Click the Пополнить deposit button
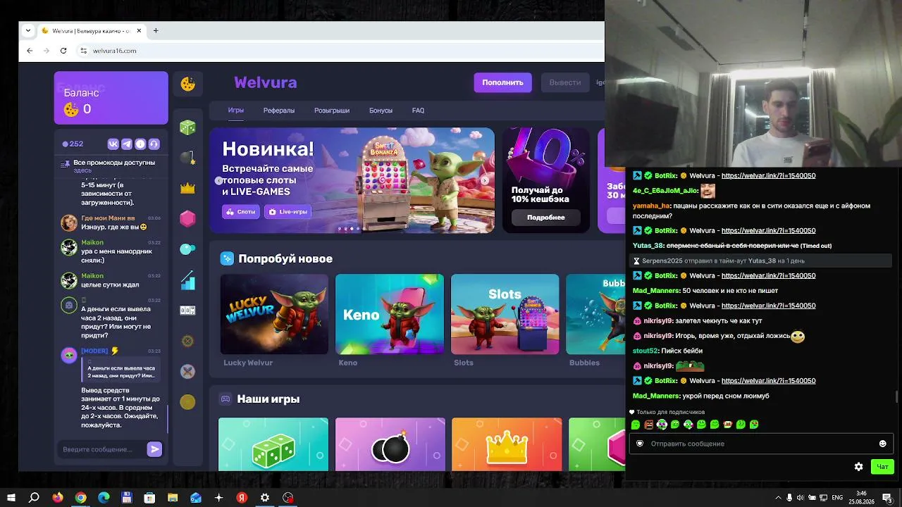Viewport: 902px width, 507px height. pos(502,82)
